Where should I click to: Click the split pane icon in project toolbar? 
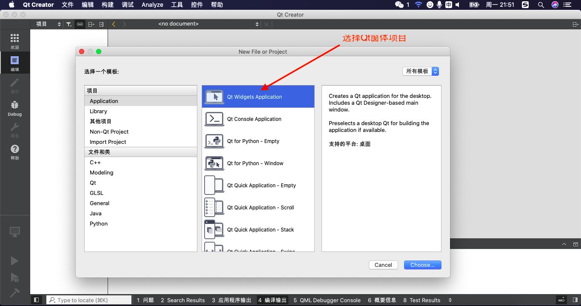[x=91, y=24]
